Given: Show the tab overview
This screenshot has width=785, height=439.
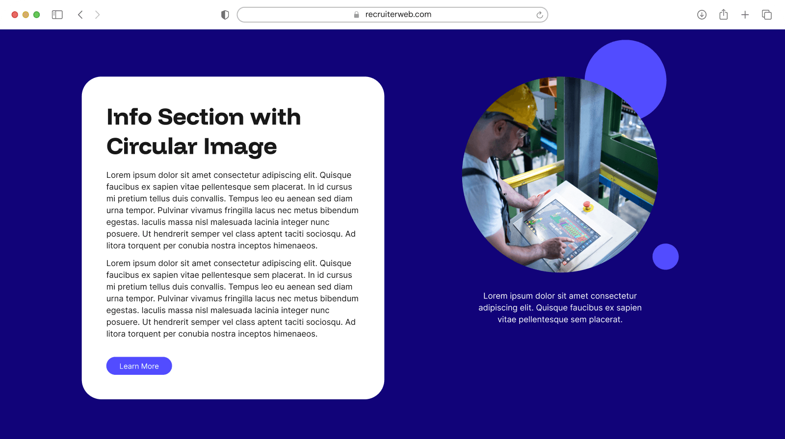Looking at the screenshot, I should (x=766, y=15).
